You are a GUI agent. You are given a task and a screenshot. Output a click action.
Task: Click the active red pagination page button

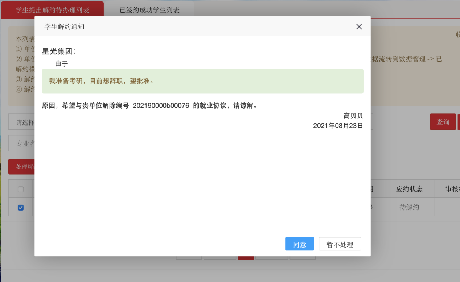(246, 258)
